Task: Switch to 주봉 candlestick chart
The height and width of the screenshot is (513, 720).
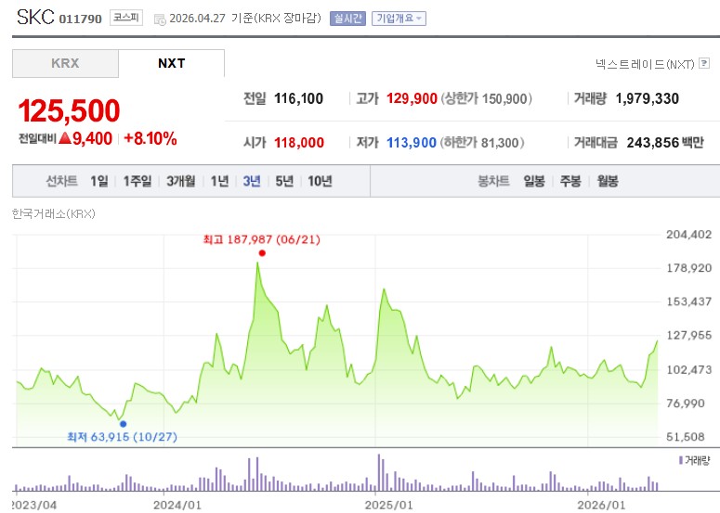Action: pyautogui.click(x=570, y=181)
